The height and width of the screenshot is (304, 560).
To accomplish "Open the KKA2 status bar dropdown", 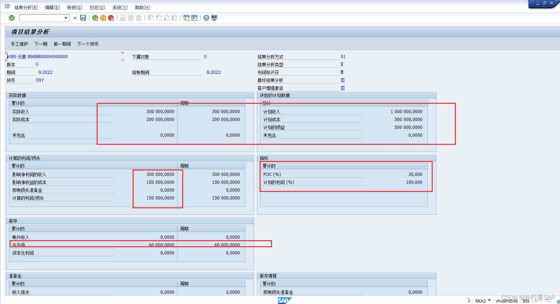I will click(489, 300).
